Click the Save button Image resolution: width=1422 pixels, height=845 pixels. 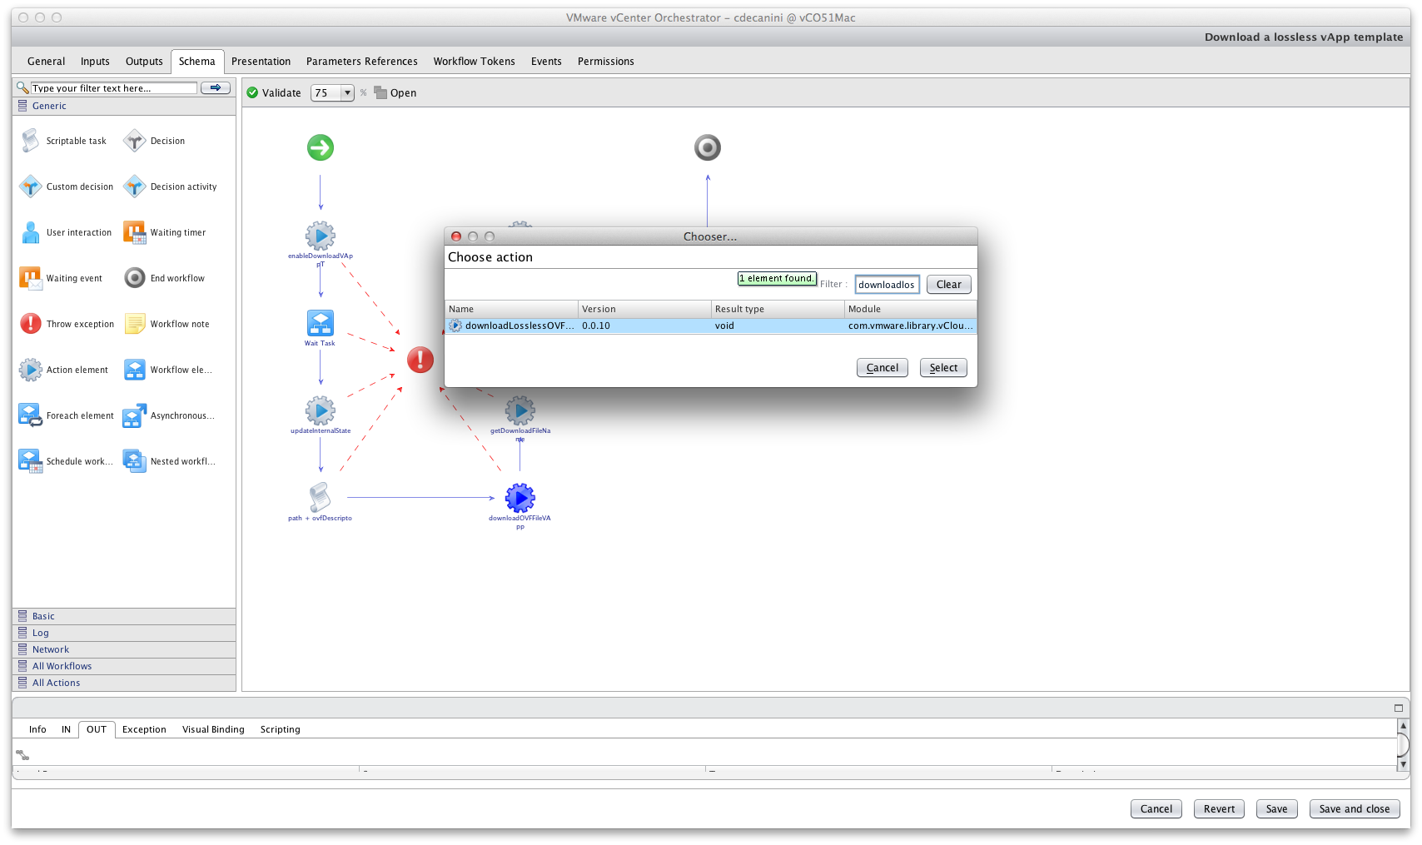pyautogui.click(x=1276, y=809)
